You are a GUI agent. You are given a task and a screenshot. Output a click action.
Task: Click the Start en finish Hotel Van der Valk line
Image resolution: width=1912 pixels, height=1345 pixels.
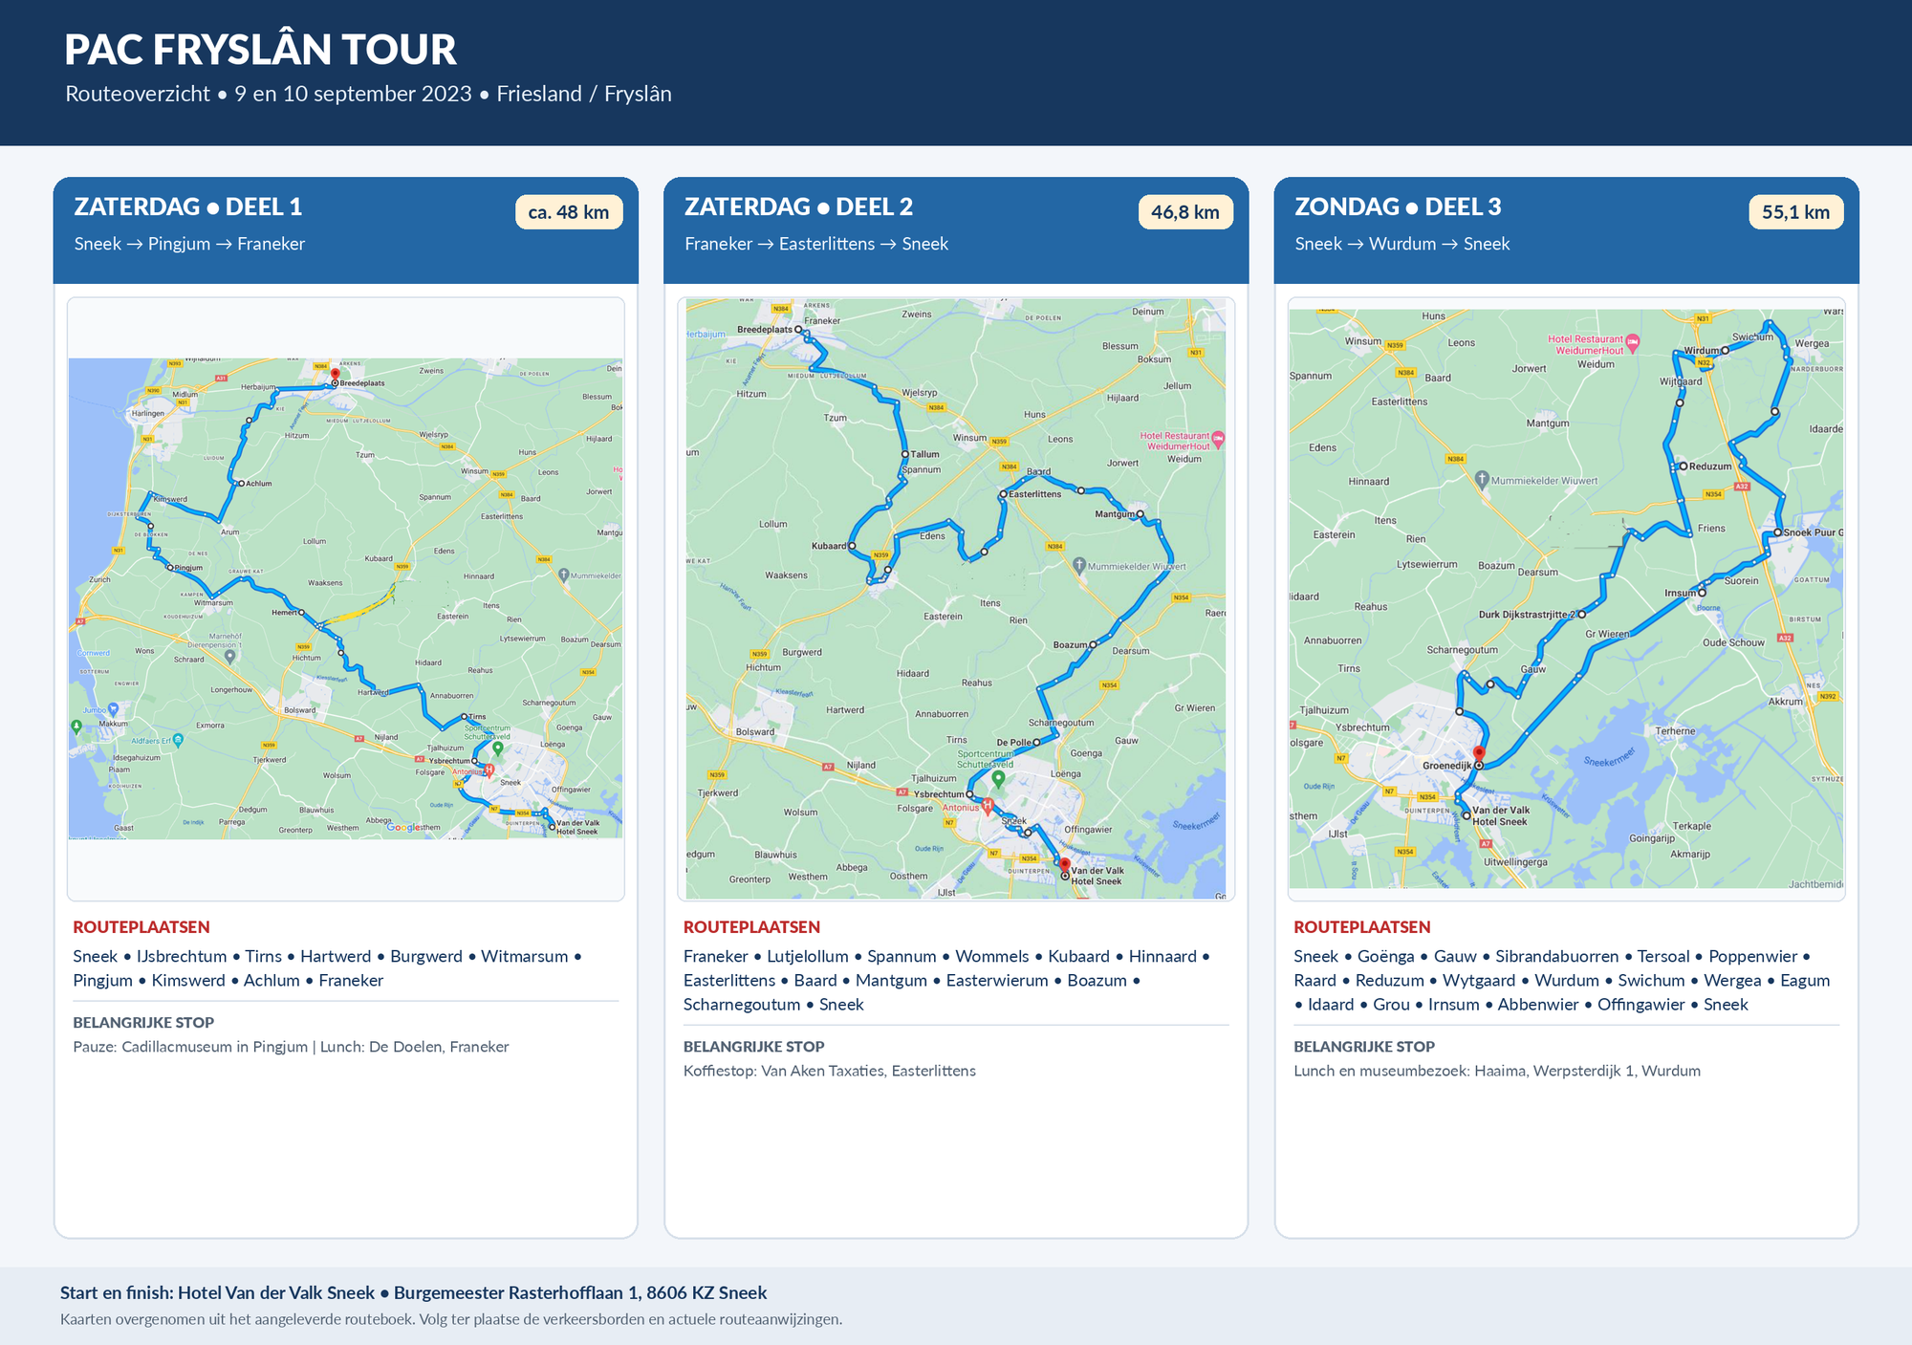(414, 1292)
